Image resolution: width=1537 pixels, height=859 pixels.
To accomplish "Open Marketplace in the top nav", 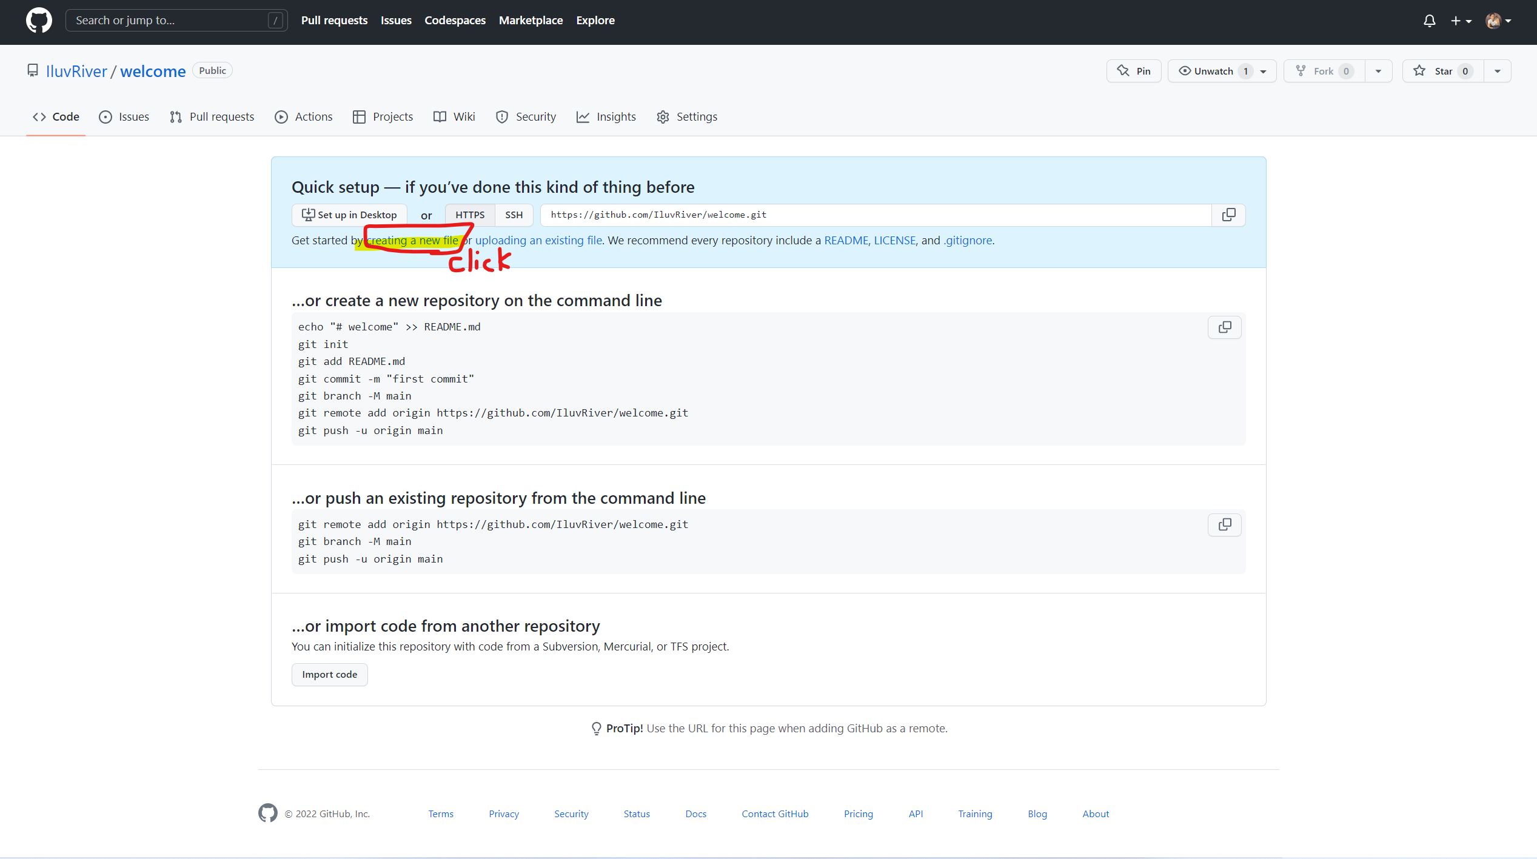I will (531, 21).
